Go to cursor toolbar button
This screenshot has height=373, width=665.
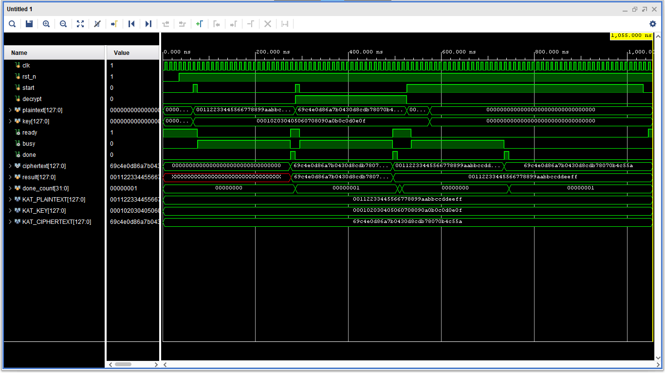(x=114, y=24)
